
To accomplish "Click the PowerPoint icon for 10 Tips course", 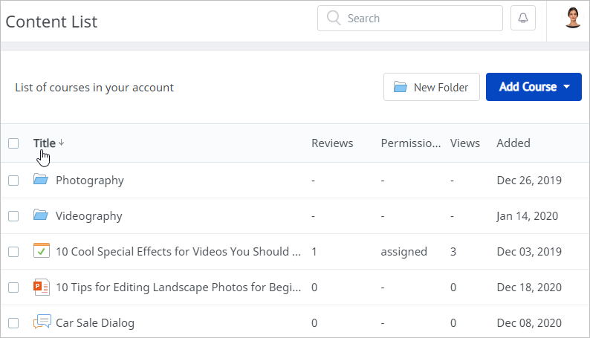I will [42, 287].
